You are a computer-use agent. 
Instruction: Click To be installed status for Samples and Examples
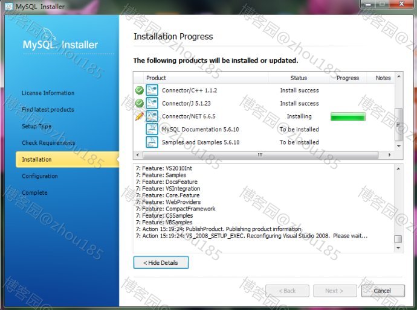tap(299, 142)
